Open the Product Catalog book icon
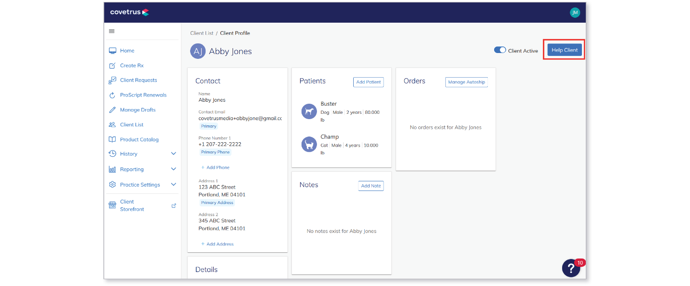 [x=112, y=139]
